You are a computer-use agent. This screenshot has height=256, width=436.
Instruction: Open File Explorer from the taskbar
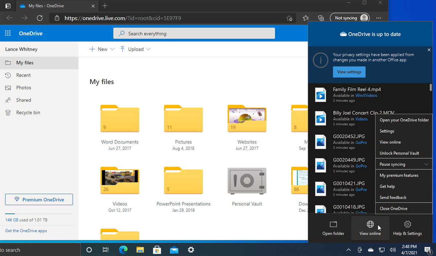140,250
